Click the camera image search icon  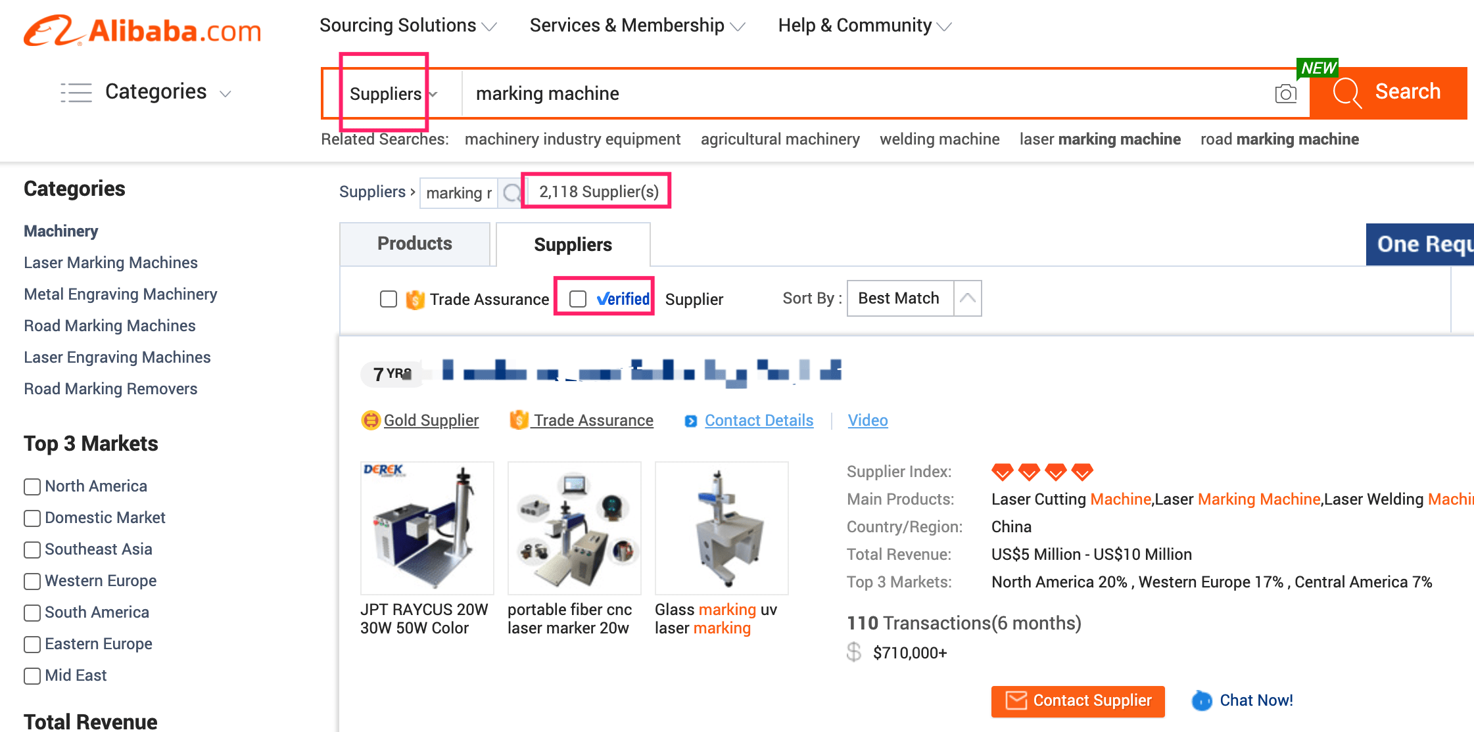tap(1285, 94)
